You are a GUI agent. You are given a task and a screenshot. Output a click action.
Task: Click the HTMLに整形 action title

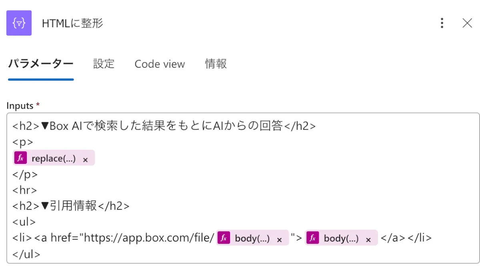[x=72, y=23]
